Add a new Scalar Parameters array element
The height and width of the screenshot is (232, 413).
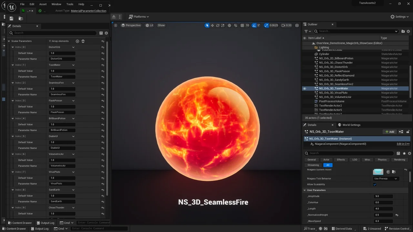point(77,41)
